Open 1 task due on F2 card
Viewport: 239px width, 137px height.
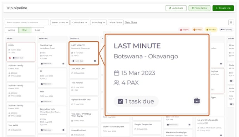tap(46, 84)
